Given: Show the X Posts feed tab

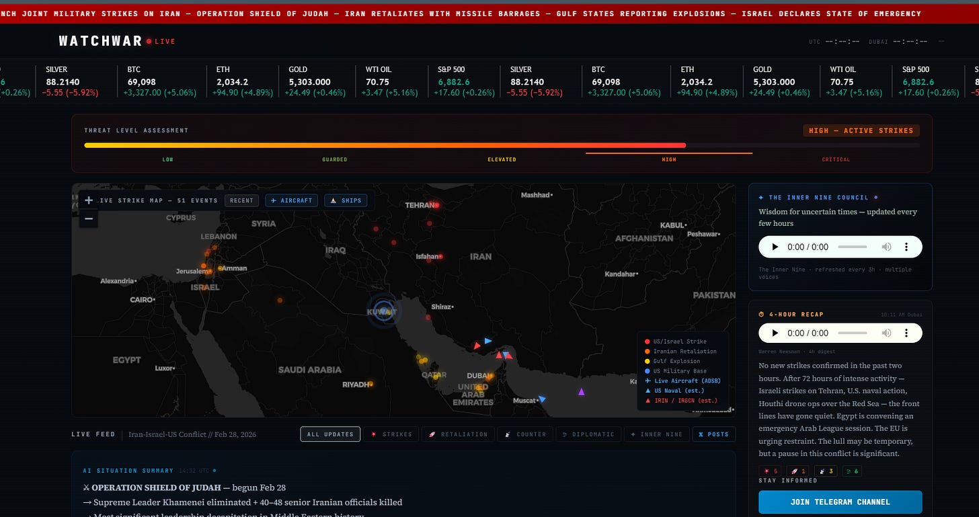Looking at the screenshot, I should click(x=714, y=434).
